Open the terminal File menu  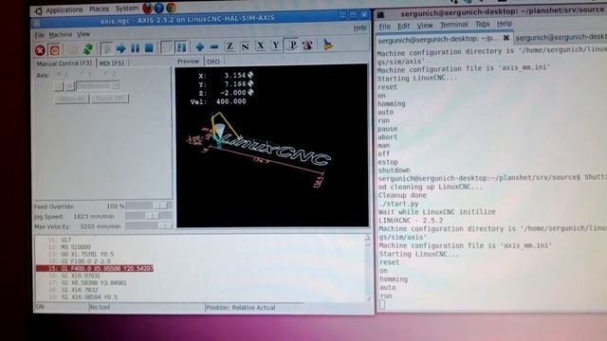(x=384, y=27)
